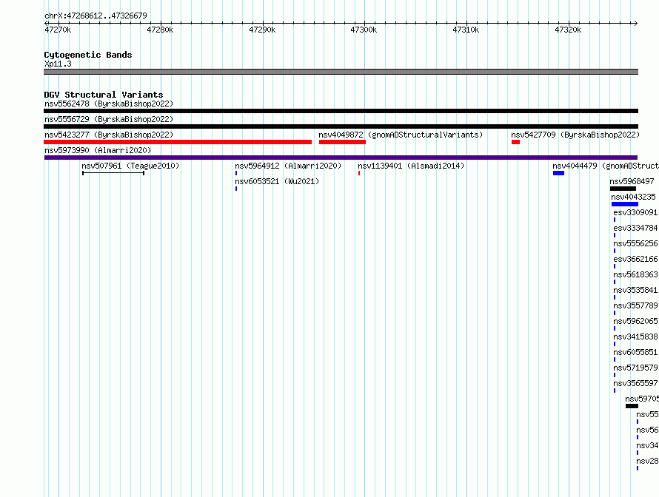This screenshot has width=659, height=497.
Task: Open variant esv3309091 label
Action: (x=635, y=212)
